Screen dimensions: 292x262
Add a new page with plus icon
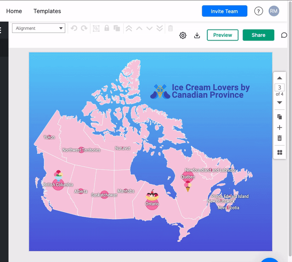point(280,128)
